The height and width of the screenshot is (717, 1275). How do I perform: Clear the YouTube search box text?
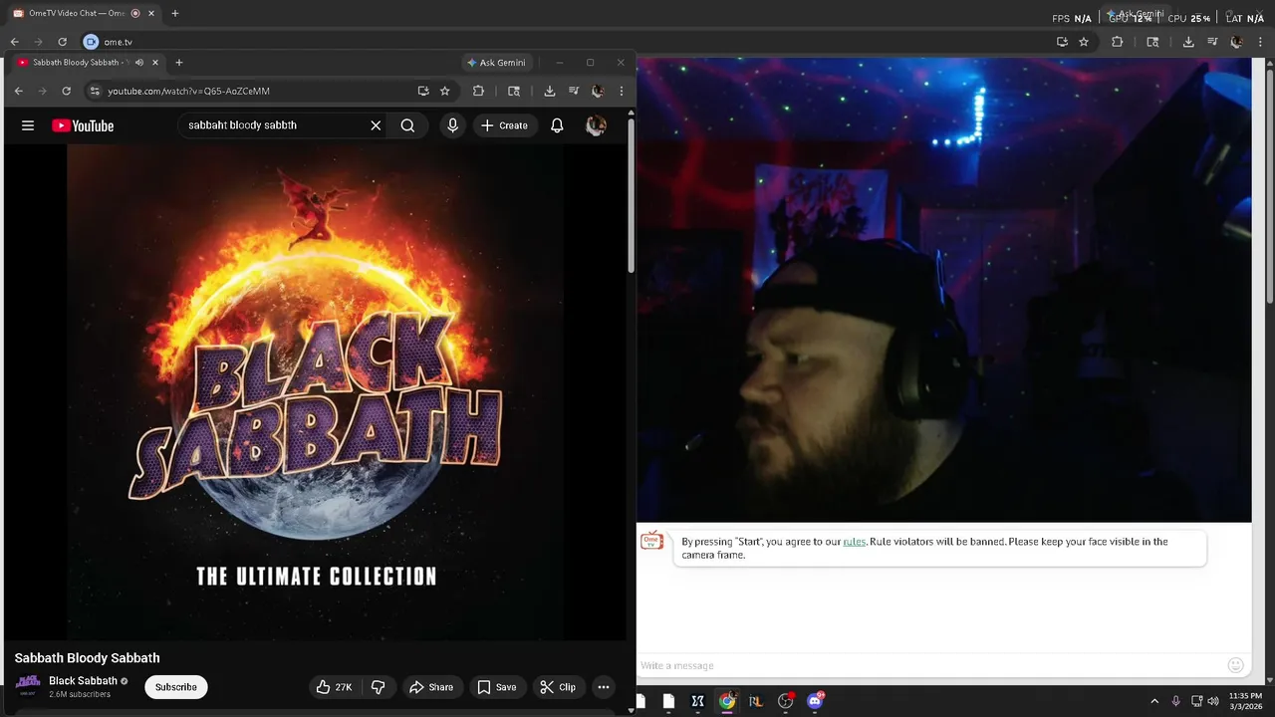376,125
